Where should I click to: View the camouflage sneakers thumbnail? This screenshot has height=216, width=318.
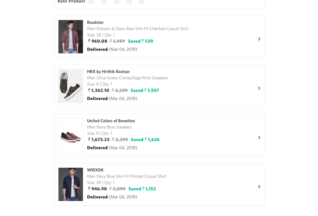point(70,86)
